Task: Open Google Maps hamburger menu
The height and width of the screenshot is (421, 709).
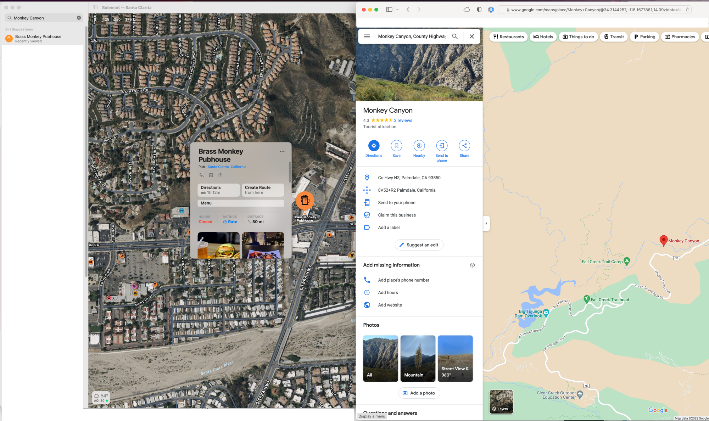Action: click(367, 37)
